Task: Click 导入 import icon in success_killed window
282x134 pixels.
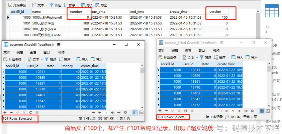Action: (238, 58)
